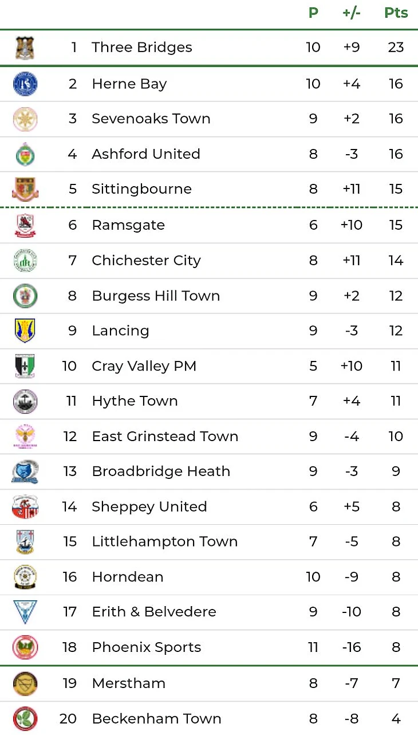Click the P games played header

[313, 13]
